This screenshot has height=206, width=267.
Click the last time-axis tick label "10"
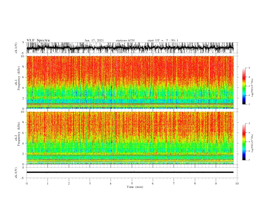point(237,183)
